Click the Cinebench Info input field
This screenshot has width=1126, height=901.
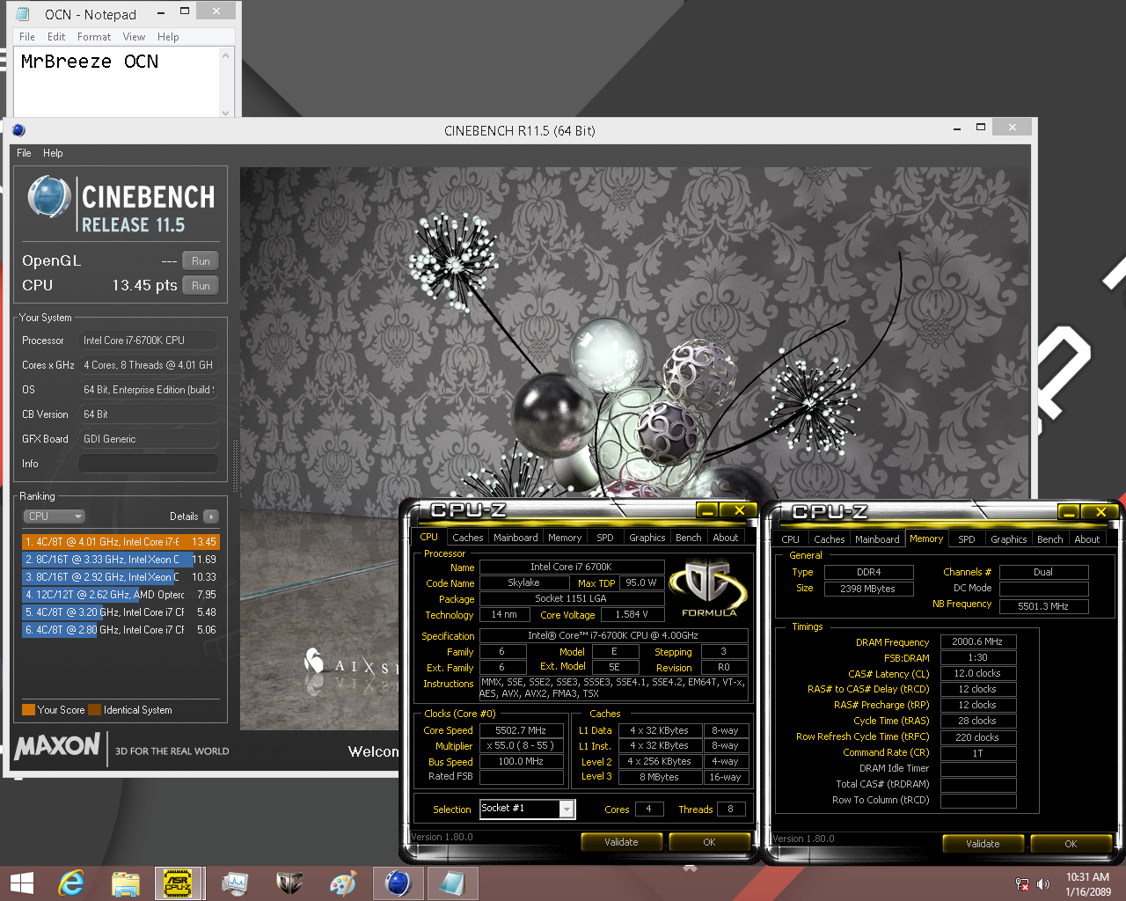point(149,464)
